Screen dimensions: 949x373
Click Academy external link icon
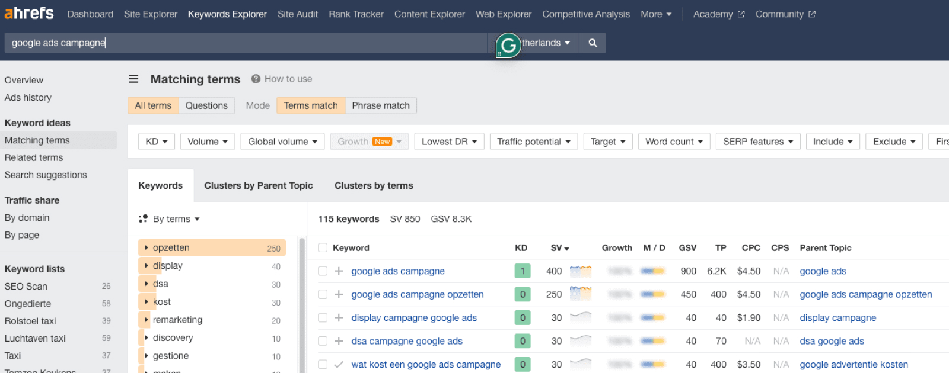pos(741,14)
